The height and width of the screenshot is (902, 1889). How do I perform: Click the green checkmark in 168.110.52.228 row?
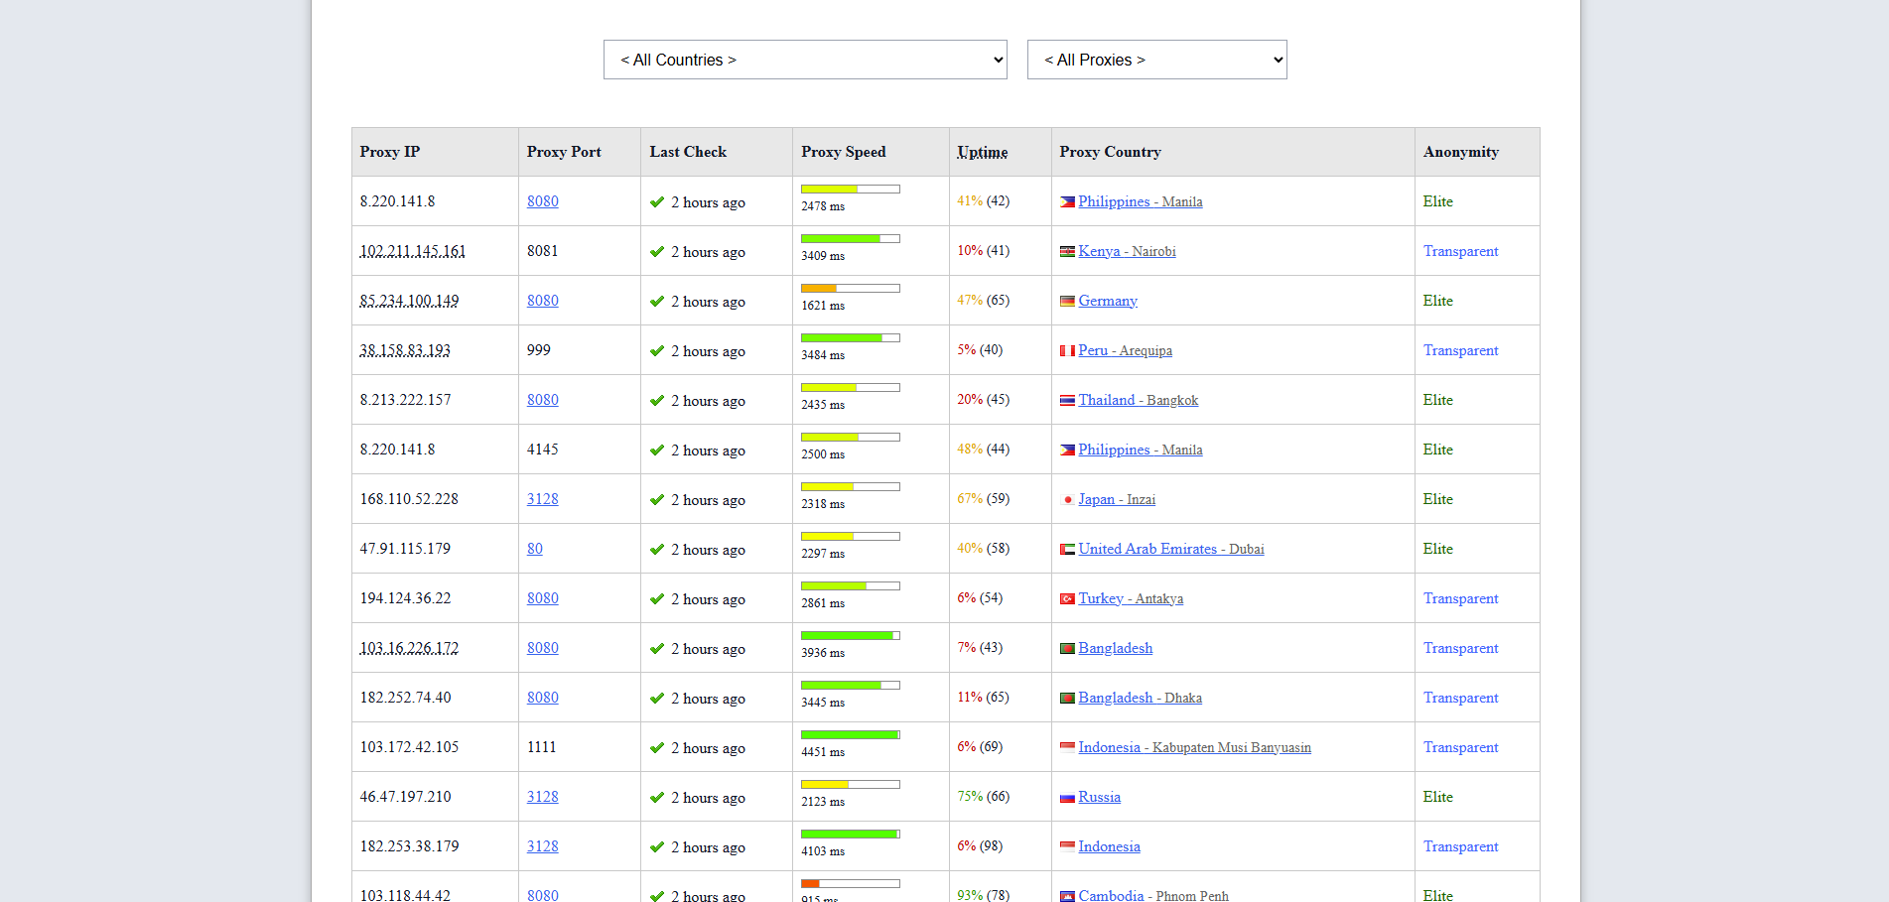pos(657,500)
